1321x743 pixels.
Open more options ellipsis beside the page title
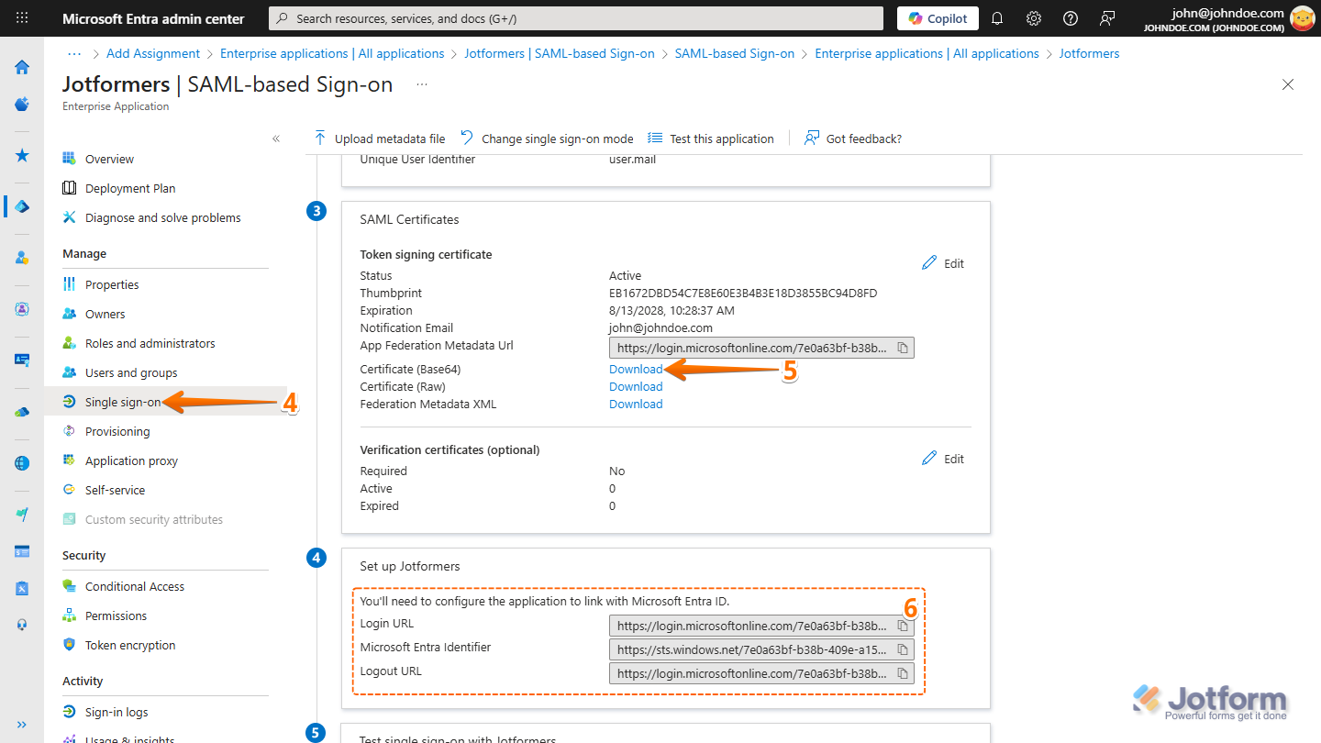(421, 84)
